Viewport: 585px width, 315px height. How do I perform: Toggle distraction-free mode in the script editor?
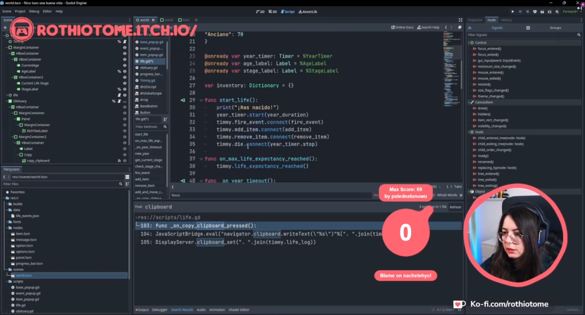[460, 20]
